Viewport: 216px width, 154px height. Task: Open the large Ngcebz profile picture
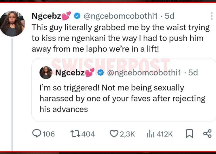(12, 24)
